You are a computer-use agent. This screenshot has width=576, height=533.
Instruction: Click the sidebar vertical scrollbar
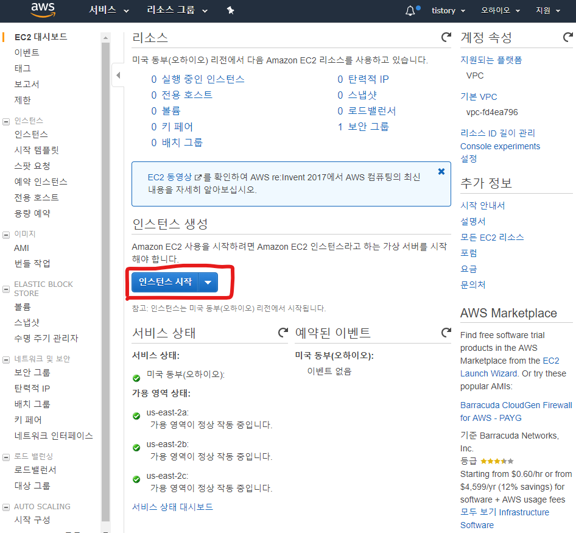[x=105, y=282]
